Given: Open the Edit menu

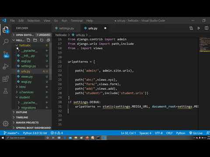Looking at the screenshot, I should click(x=21, y=20).
